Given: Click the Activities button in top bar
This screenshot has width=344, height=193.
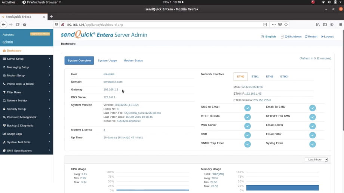Looking at the screenshot, I should [x=9, y=2].
